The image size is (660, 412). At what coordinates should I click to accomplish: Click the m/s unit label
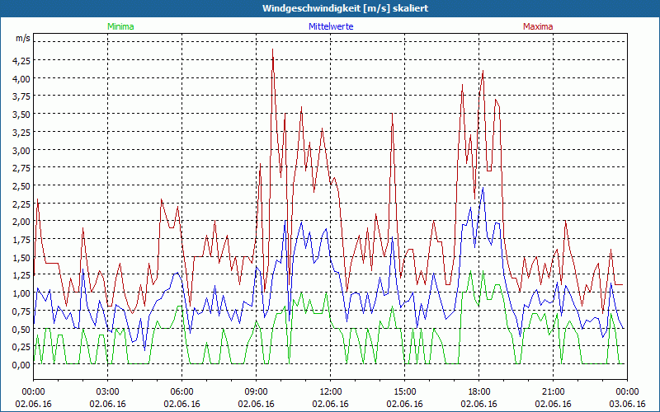(23, 38)
